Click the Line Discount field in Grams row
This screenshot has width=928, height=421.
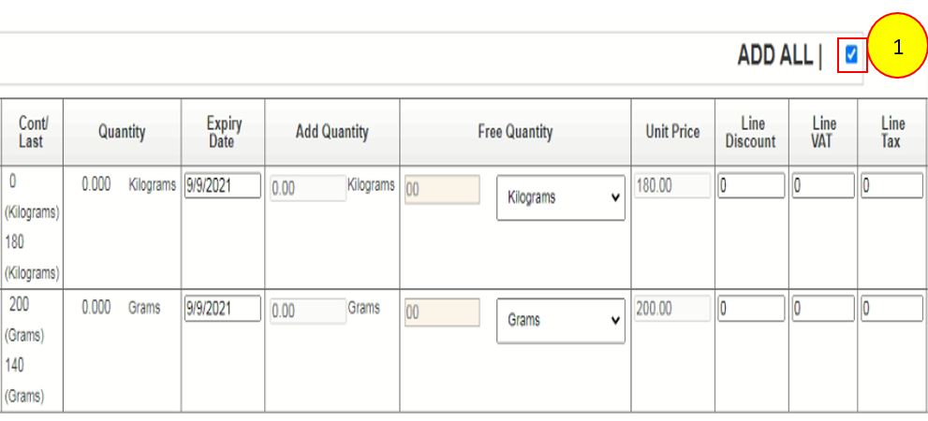tap(751, 309)
